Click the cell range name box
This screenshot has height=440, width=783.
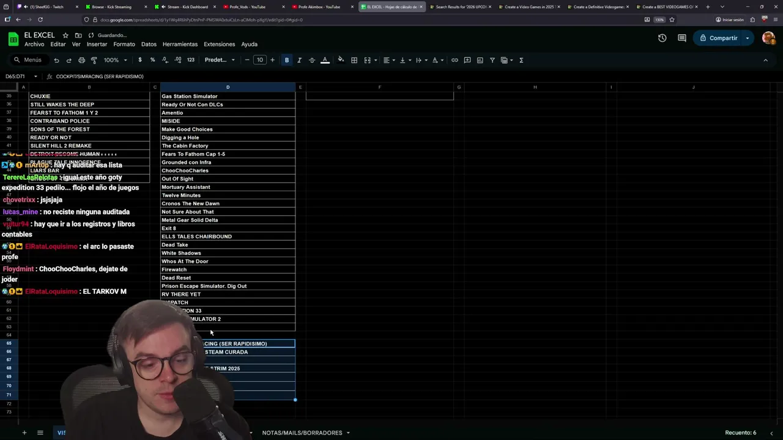15,76
